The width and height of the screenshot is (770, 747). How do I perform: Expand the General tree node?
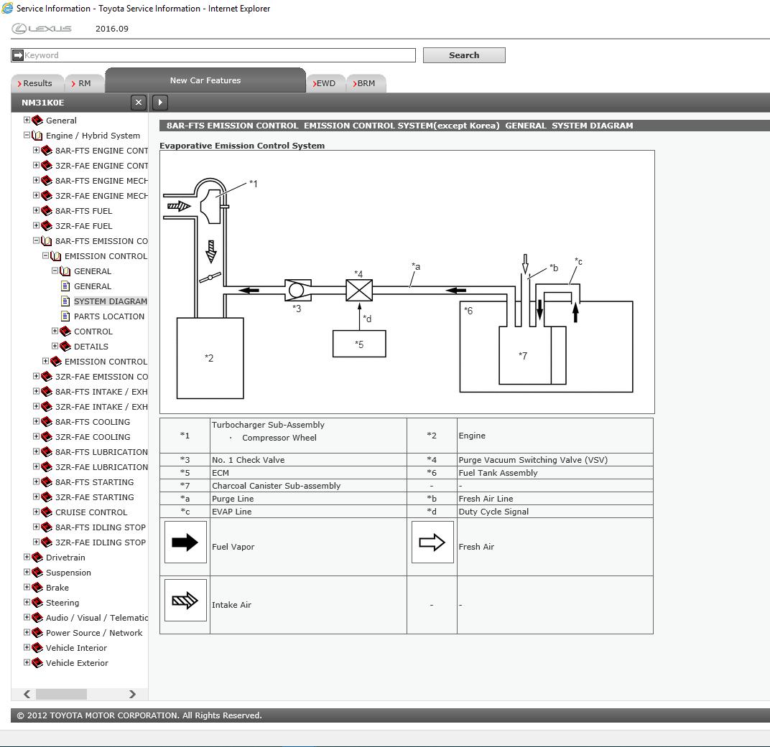coord(27,120)
